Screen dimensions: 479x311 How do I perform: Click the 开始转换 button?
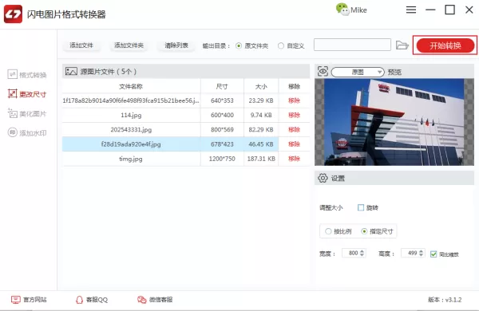pos(445,45)
